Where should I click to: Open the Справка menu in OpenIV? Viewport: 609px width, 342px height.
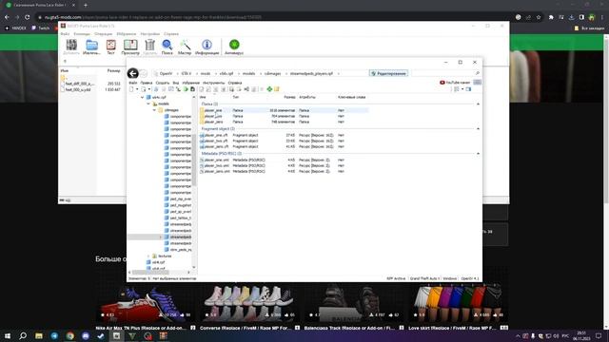tap(235, 83)
